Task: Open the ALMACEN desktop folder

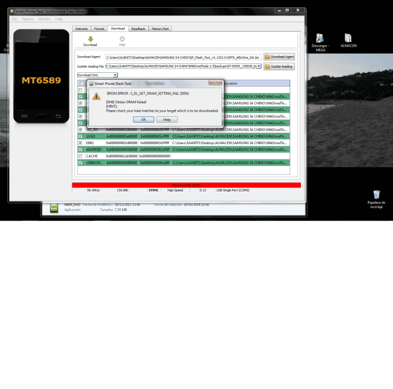Action: click(348, 40)
